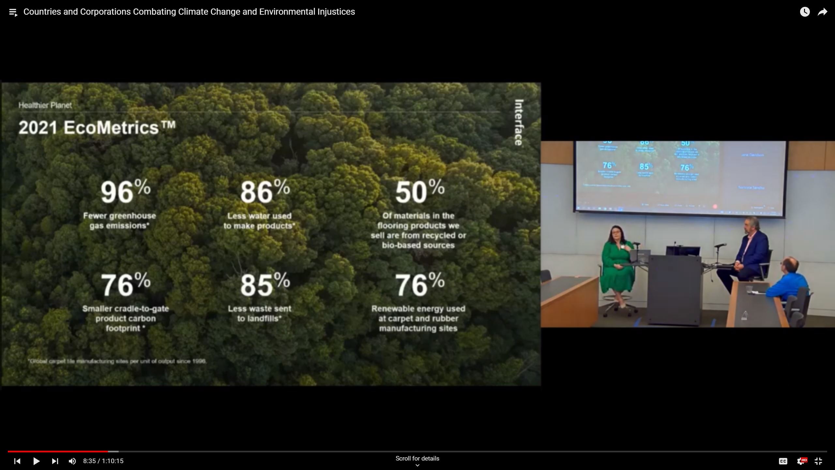Image resolution: width=835 pixels, height=470 pixels.
Task: Expand Scroll for details
Action: click(x=417, y=461)
